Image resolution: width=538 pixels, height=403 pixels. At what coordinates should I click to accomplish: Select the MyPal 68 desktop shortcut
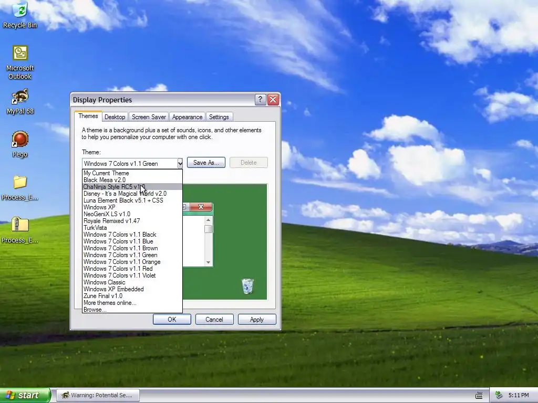point(20,101)
